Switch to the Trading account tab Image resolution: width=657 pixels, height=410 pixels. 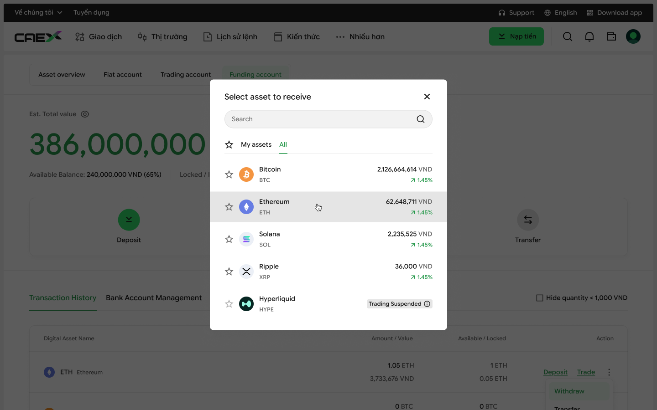click(186, 75)
